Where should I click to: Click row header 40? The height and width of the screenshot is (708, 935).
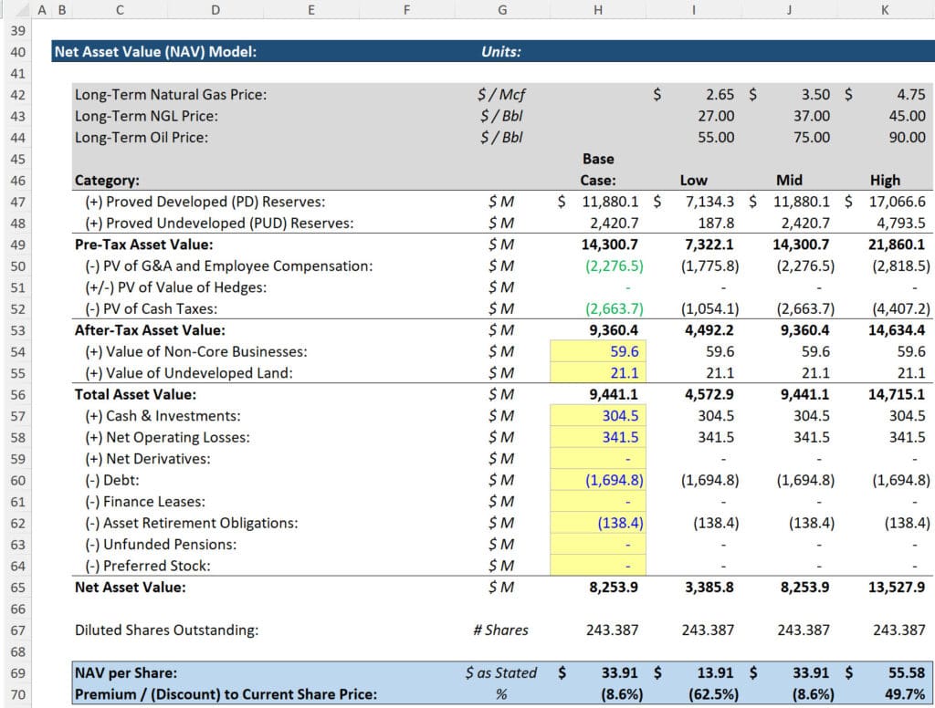tap(18, 52)
